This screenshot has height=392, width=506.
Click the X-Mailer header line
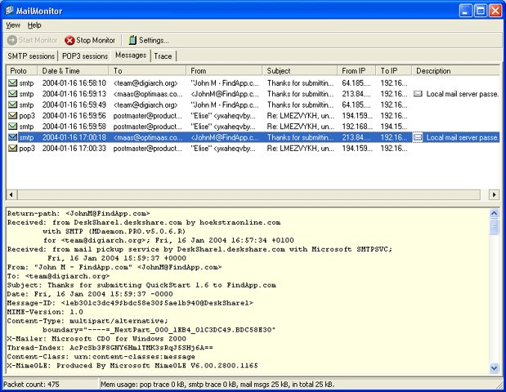point(96,339)
